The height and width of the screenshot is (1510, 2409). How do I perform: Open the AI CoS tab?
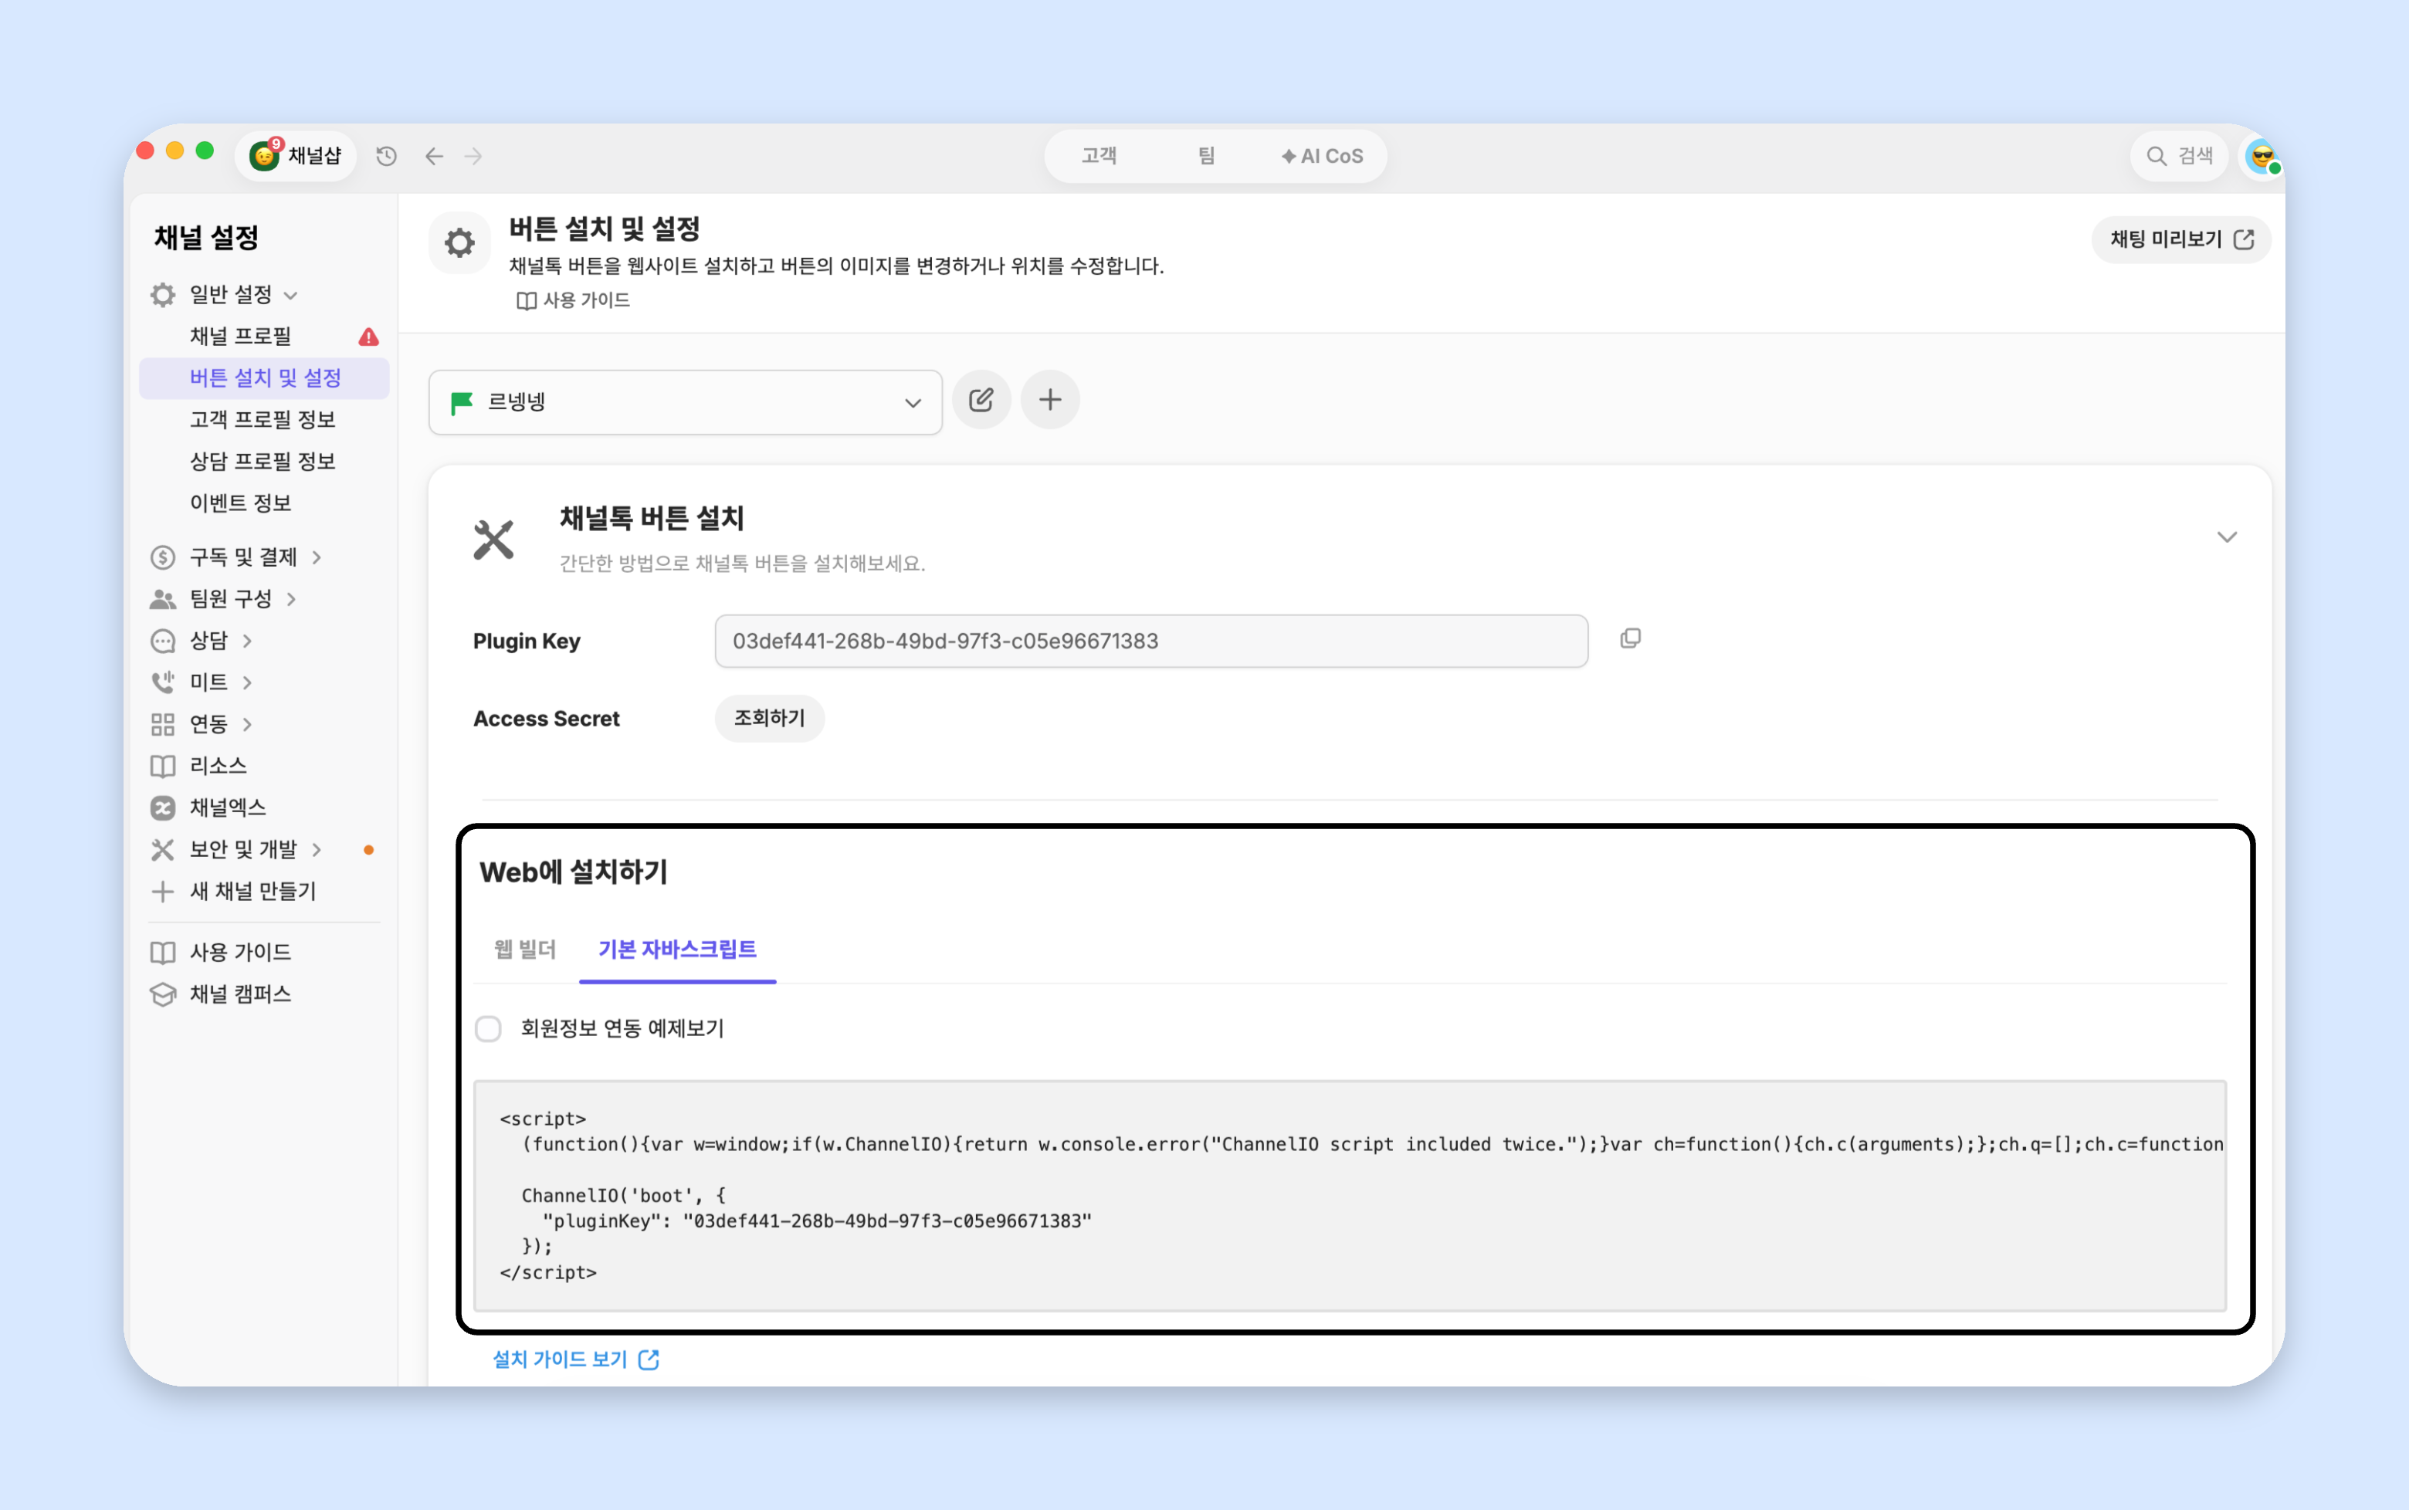[1323, 156]
